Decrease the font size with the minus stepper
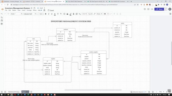 click(x=38, y=14)
